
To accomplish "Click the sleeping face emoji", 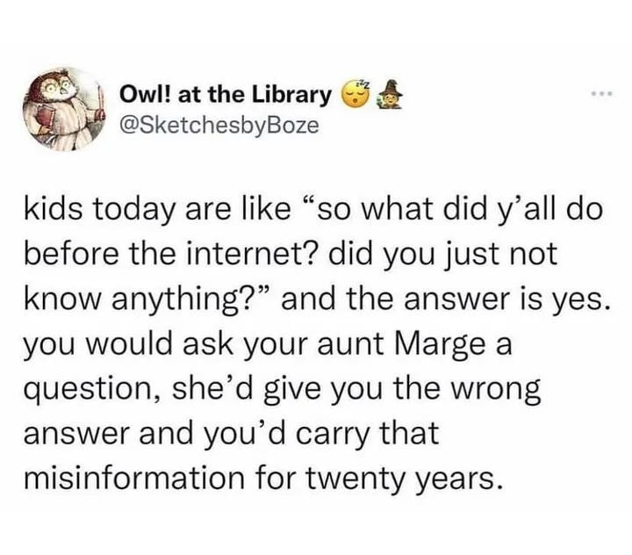I will (357, 94).
